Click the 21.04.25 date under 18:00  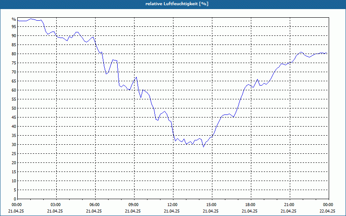pyautogui.click(x=250, y=211)
